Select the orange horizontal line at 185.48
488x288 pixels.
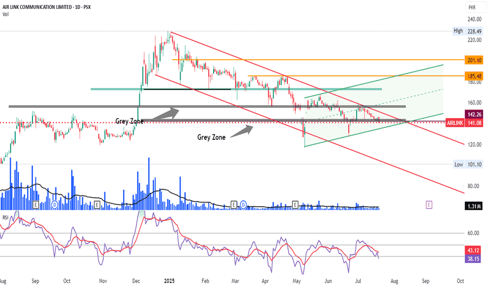tap(357, 75)
